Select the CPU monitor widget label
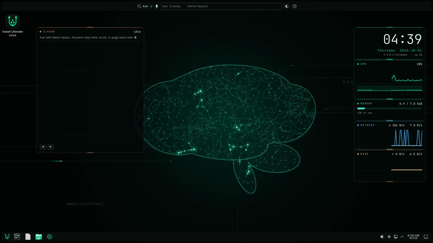 click(x=363, y=64)
